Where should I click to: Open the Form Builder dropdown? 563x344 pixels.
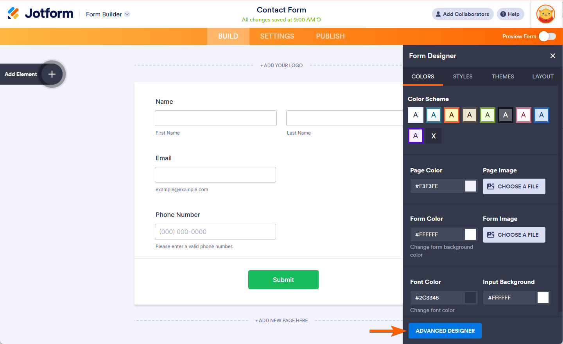click(x=127, y=14)
